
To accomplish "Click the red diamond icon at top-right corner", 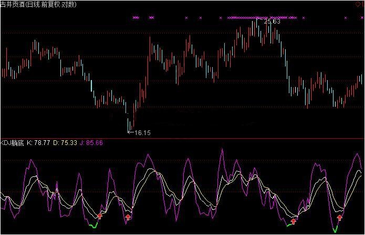I will coord(360,4).
